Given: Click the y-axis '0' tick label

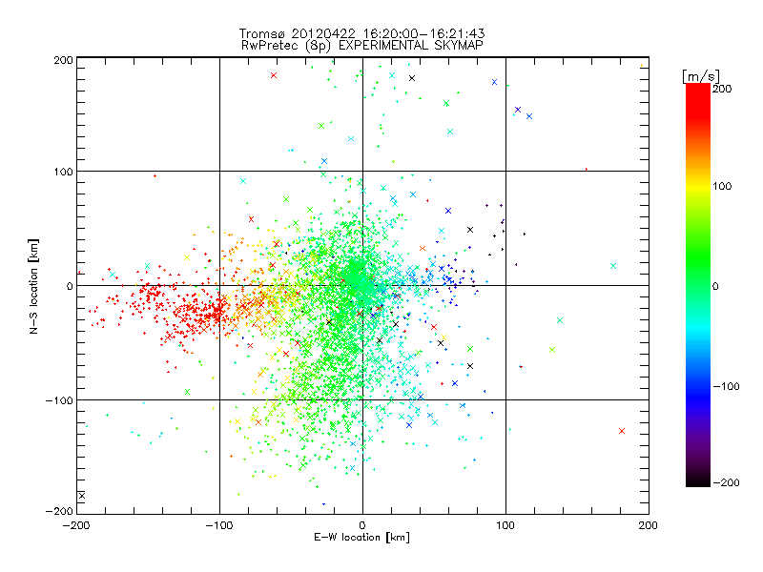Looking at the screenshot, I should tap(70, 286).
